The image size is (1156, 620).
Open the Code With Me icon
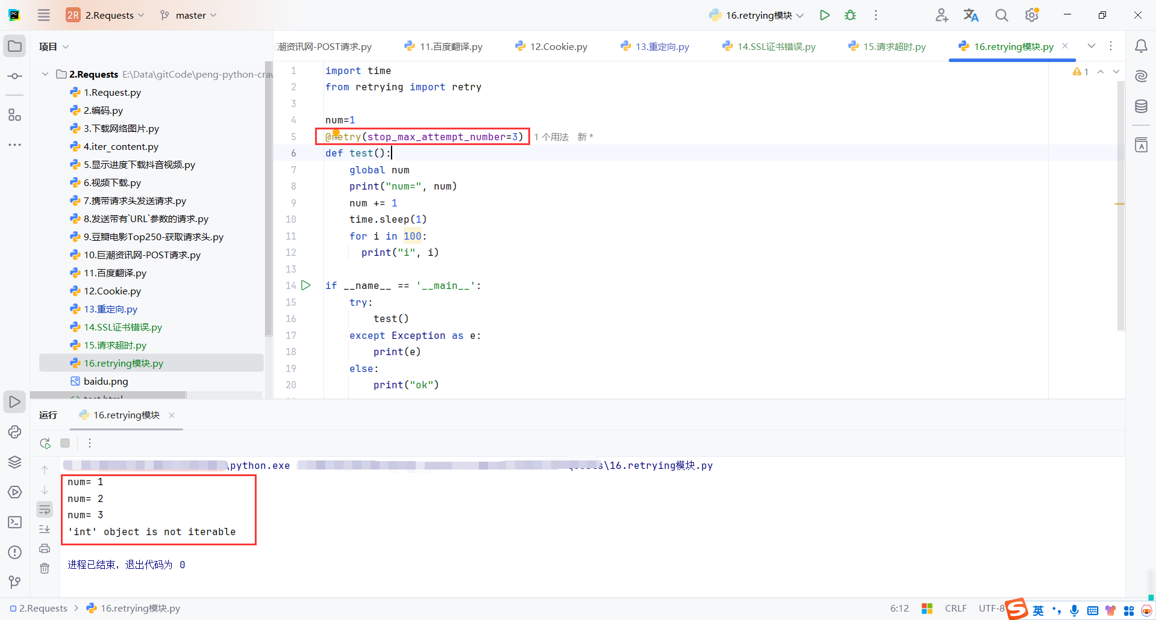(x=942, y=15)
